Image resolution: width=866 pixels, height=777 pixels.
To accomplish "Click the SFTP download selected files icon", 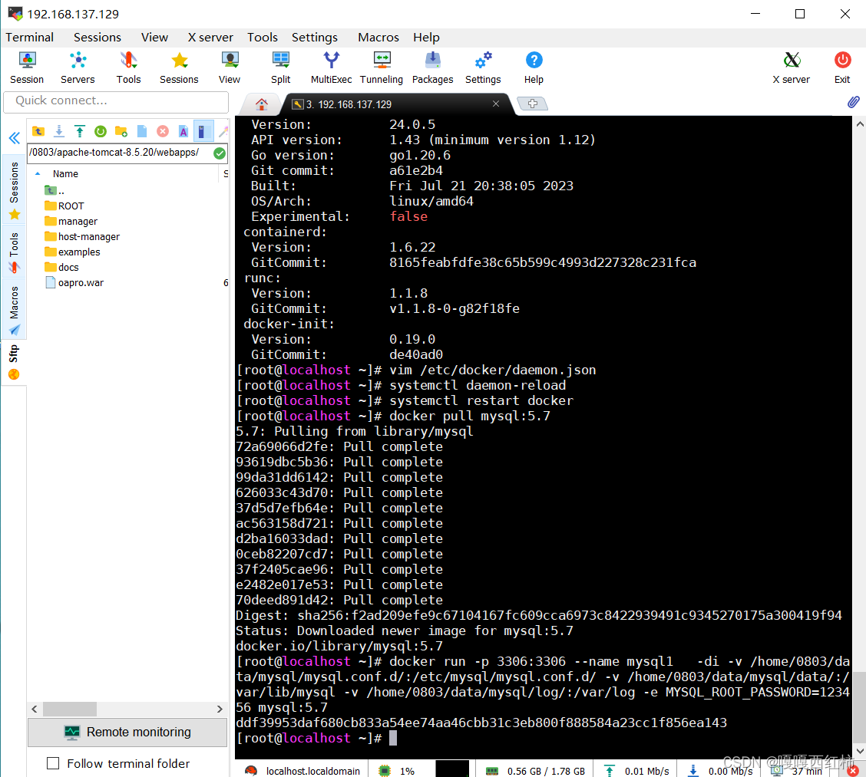I will (58, 131).
